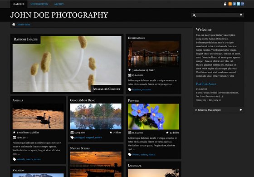Open the search options dropdown arrow

[241, 15]
